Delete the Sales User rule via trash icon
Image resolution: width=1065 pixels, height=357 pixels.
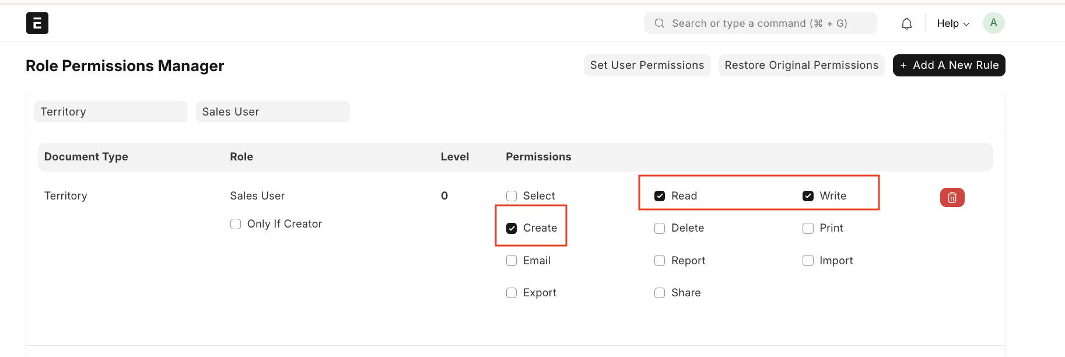952,198
